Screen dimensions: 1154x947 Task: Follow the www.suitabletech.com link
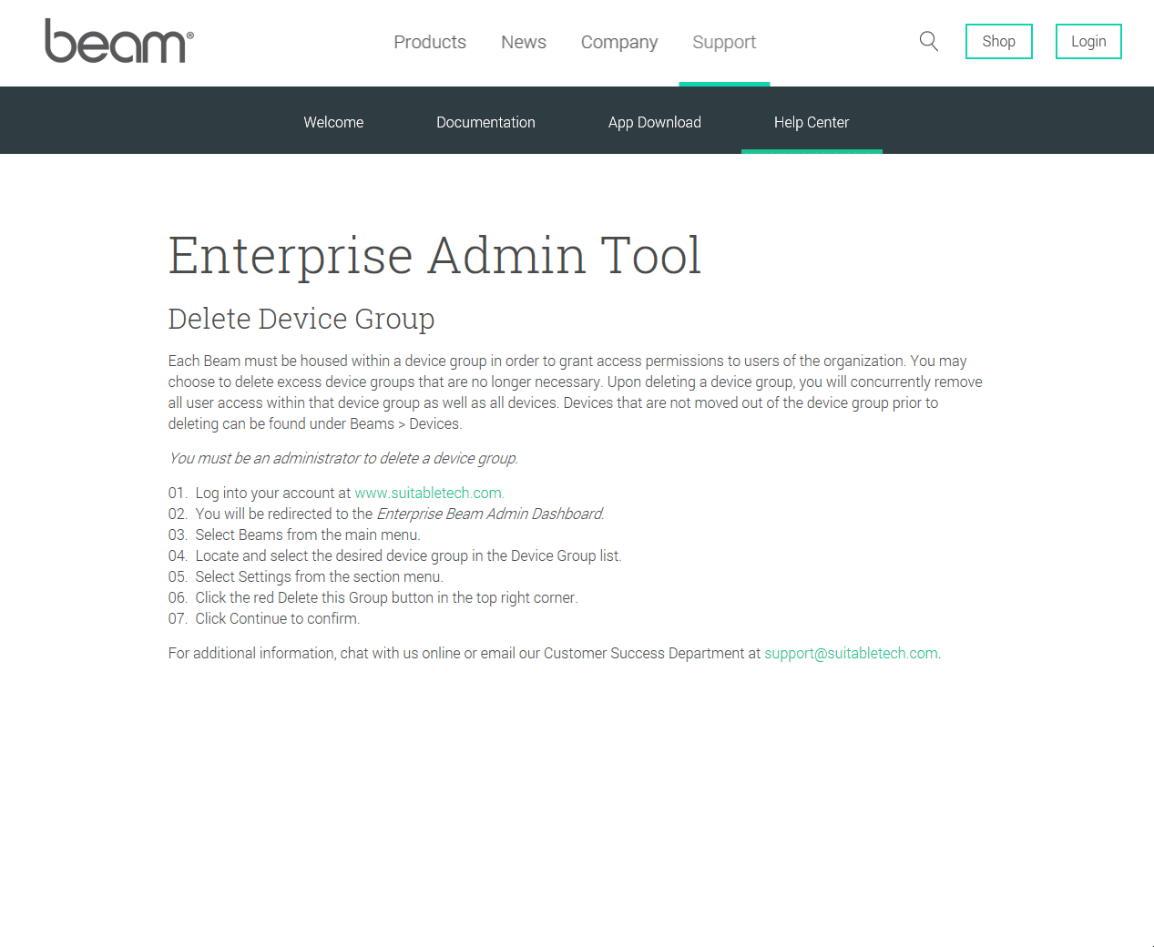[428, 493]
